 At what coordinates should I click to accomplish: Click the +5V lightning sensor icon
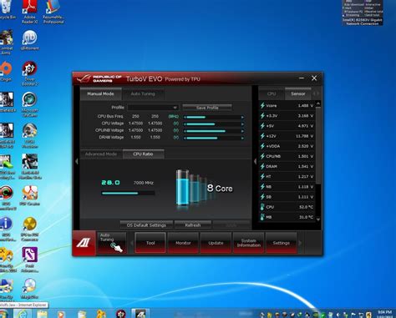tap(262, 126)
